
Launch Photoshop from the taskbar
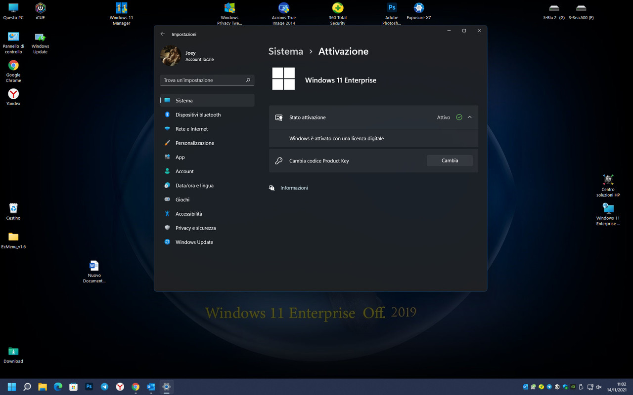[x=89, y=387]
